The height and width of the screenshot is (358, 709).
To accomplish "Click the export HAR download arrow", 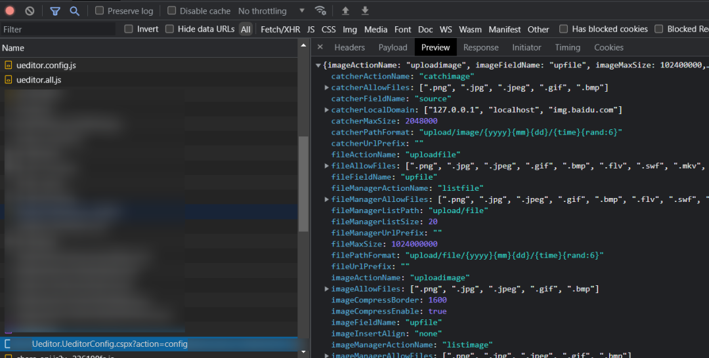I will [365, 11].
